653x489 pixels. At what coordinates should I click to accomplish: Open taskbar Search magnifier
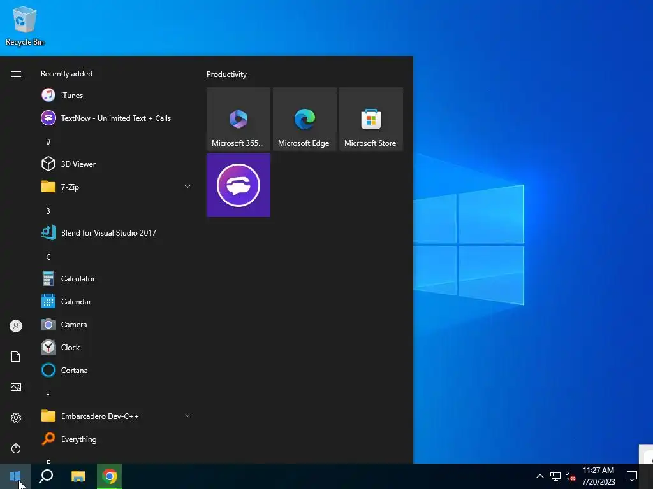[46, 476]
